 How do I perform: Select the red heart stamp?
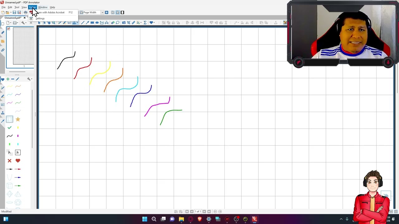pos(18,161)
